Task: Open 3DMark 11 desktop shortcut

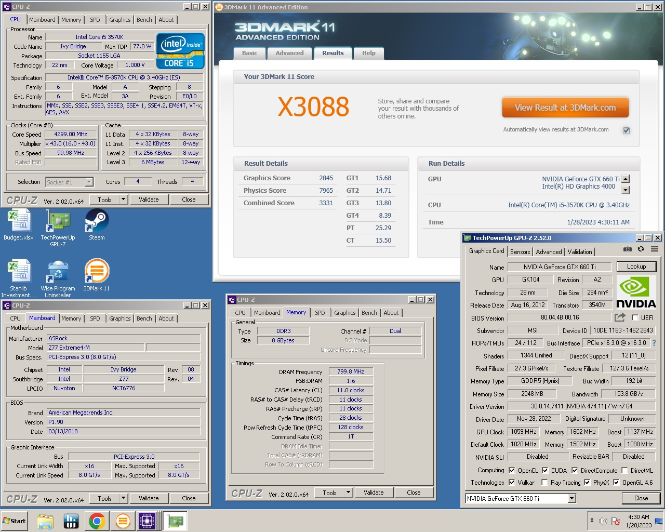Action: pyautogui.click(x=97, y=275)
